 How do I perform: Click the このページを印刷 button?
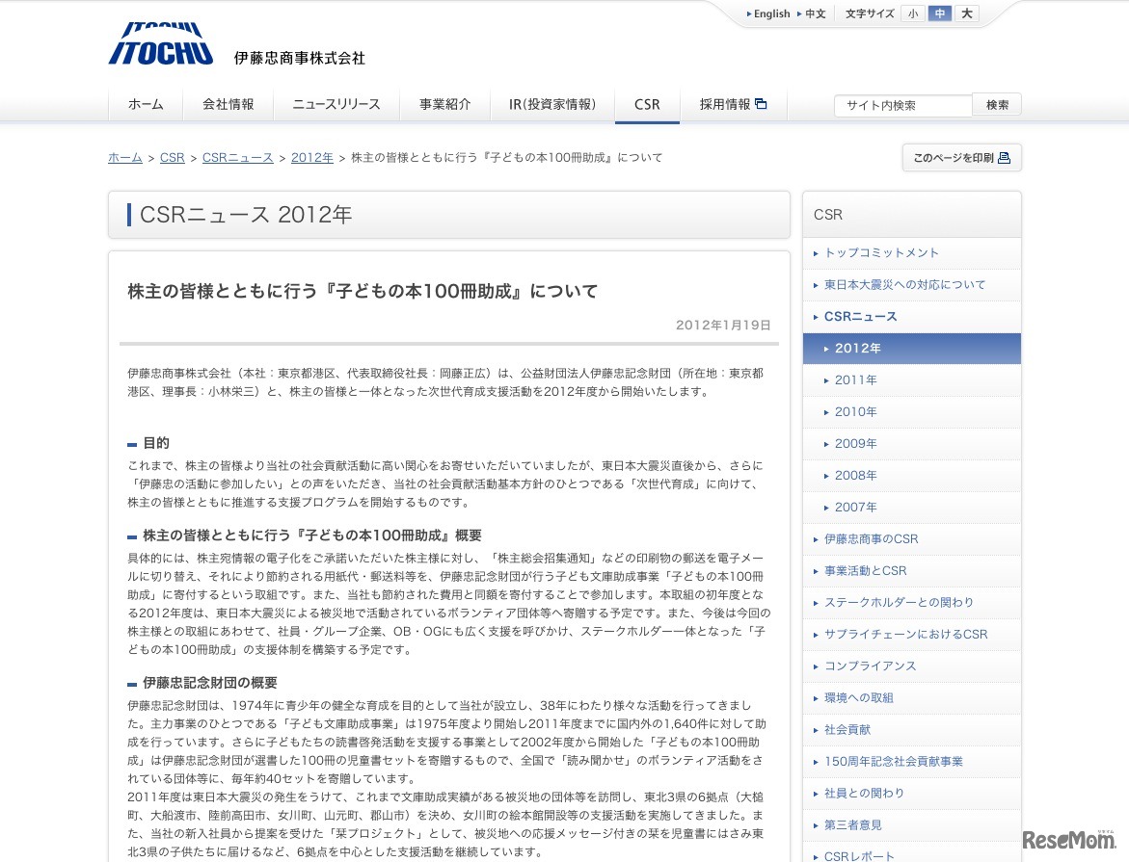pyautogui.click(x=961, y=158)
